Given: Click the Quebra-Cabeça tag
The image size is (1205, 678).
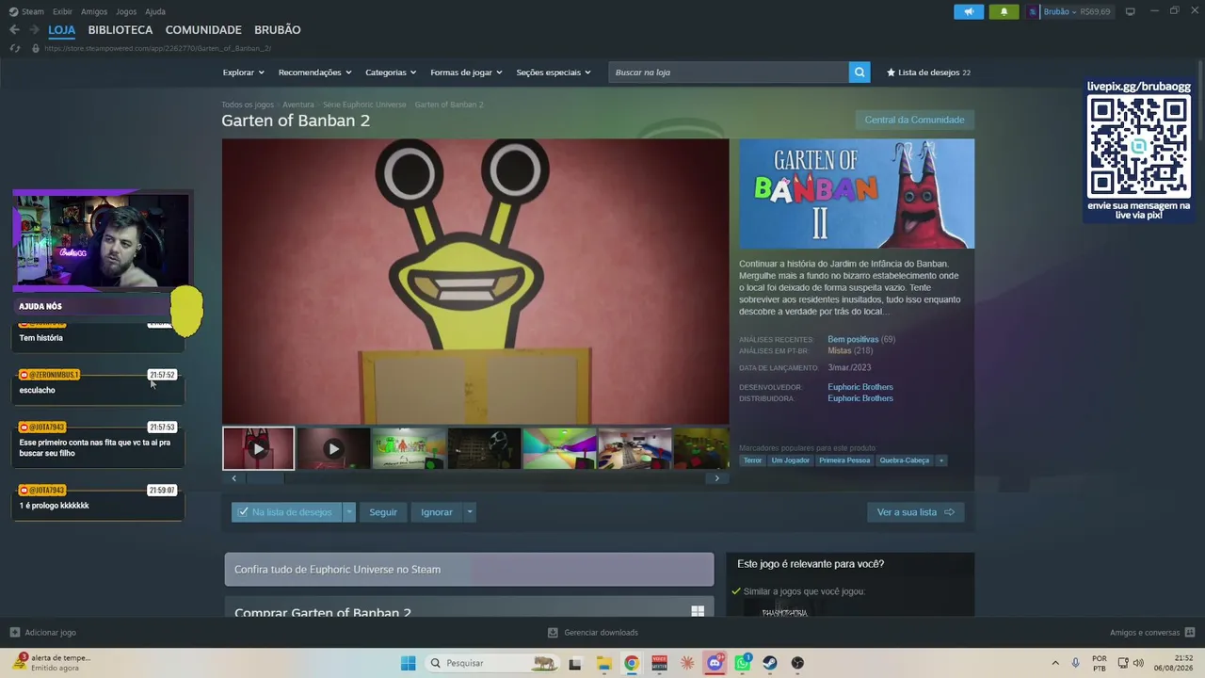Looking at the screenshot, I should pyautogui.click(x=904, y=460).
